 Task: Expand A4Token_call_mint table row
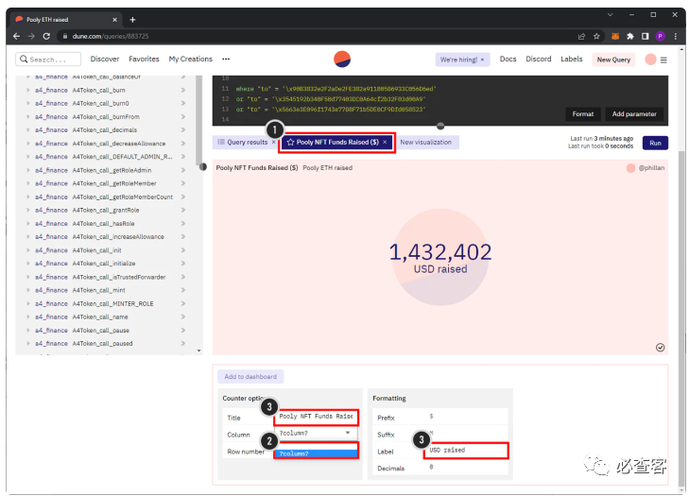click(x=28, y=290)
